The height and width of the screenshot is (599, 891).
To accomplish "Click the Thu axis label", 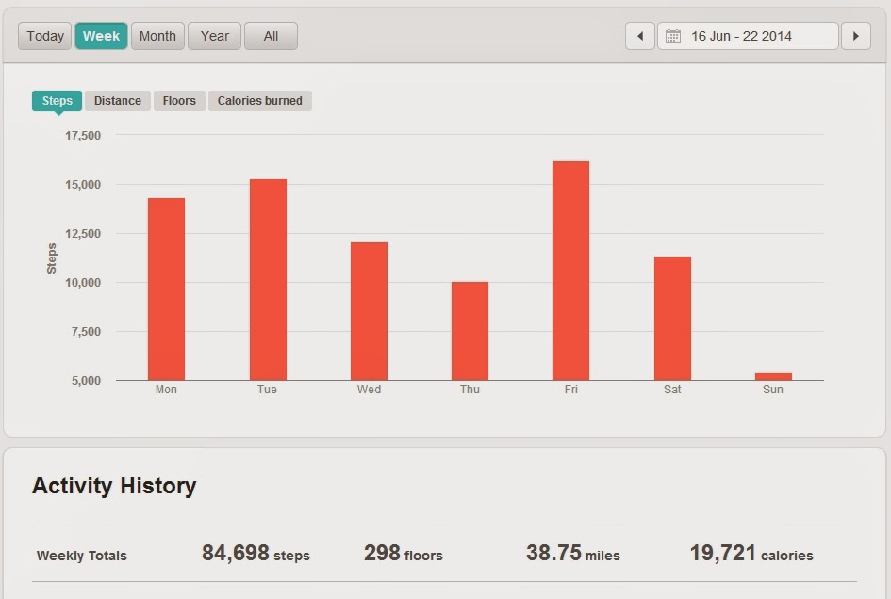I will point(470,390).
